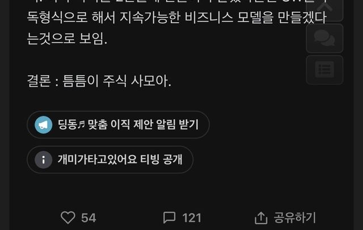
Task: Select 맞춤 이직 제안 알림 받기 text
Action: 143,124
